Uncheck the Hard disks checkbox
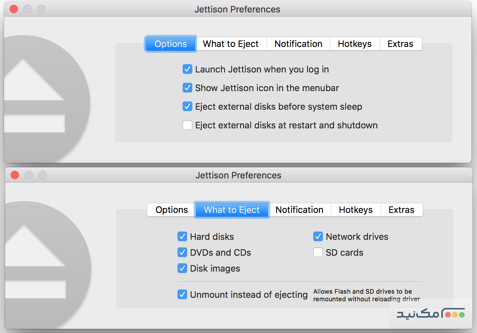The image size is (477, 333). click(182, 237)
